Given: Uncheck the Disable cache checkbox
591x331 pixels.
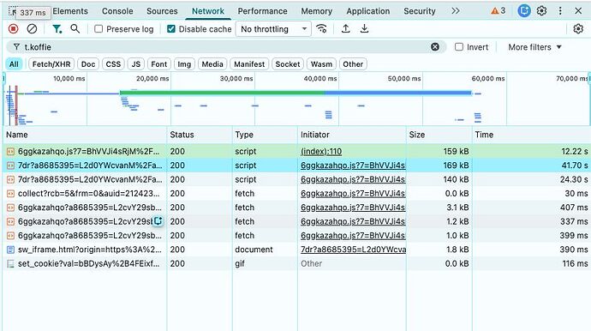Looking at the screenshot, I should click(171, 28).
